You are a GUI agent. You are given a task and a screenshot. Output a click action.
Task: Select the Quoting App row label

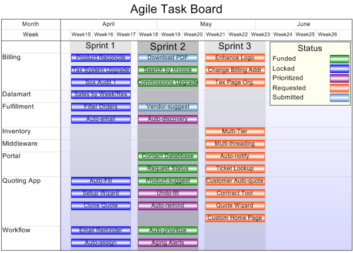pyautogui.click(x=21, y=181)
